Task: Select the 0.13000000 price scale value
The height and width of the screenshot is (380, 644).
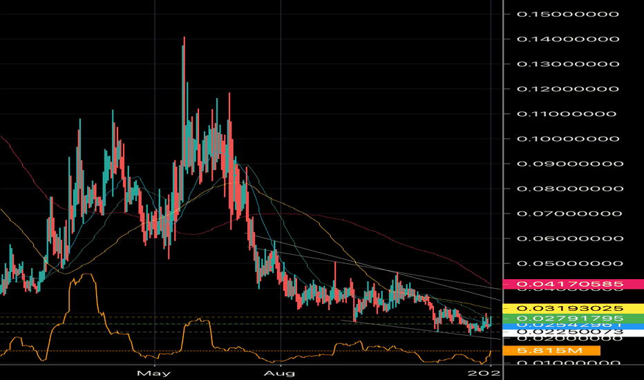Action: [567, 64]
